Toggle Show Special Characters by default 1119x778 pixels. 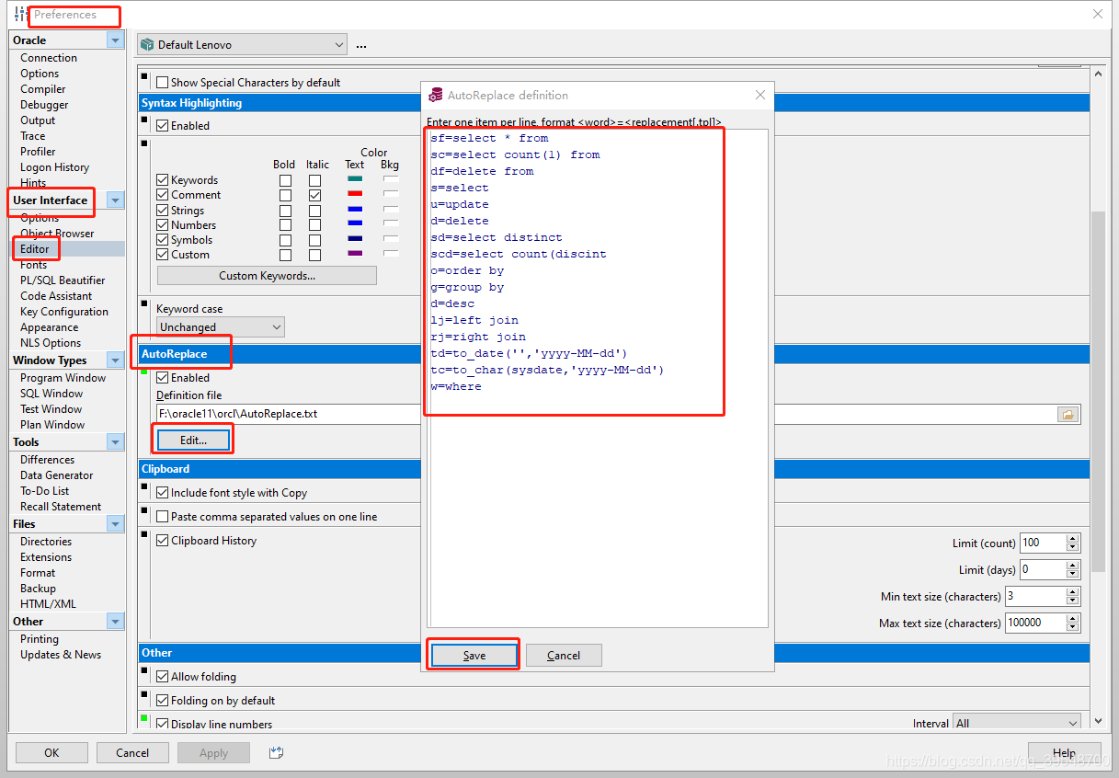tap(163, 82)
